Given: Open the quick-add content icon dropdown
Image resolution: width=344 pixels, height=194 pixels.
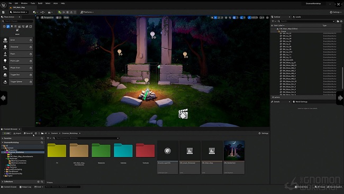Looking at the screenshot, I should 35,12.
